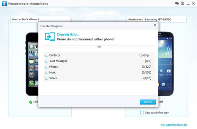Open the feedback chat icon in title bar
197x129 pixels.
[177, 3]
